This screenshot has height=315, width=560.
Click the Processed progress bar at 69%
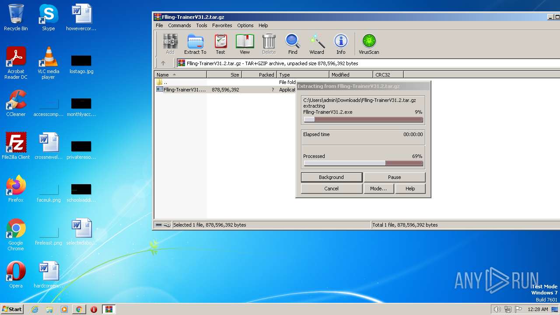tap(363, 163)
